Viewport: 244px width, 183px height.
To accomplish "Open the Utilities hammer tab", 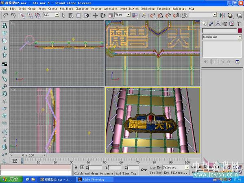I will 238,24.
